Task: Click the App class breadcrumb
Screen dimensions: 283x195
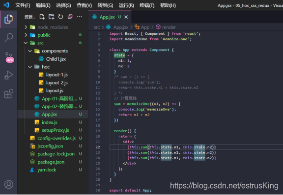Action: (142, 27)
